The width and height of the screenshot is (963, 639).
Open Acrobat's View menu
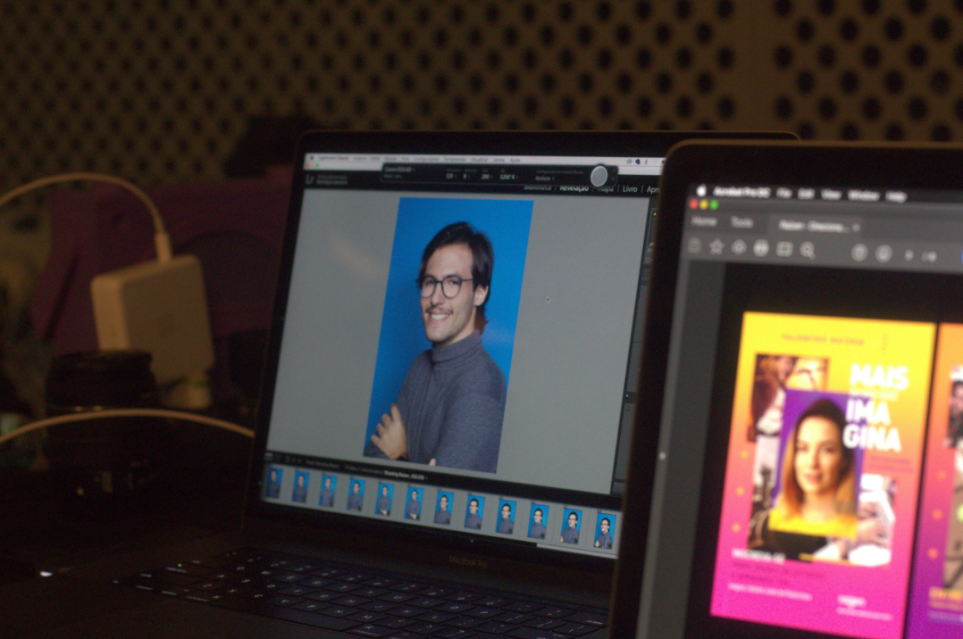[x=831, y=195]
